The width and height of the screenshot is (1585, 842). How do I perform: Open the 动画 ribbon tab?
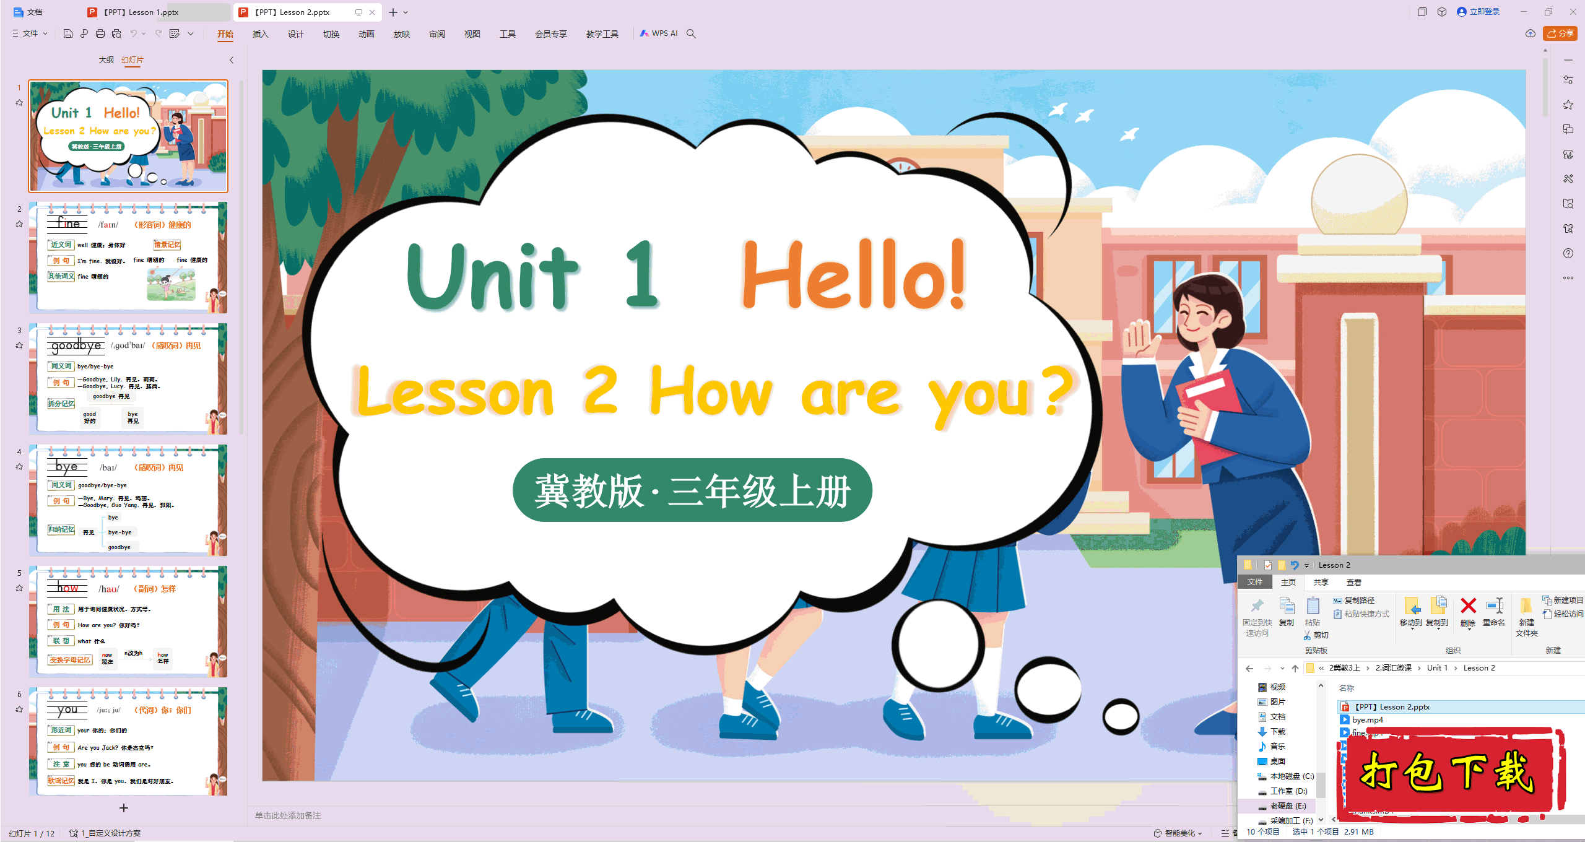click(367, 34)
